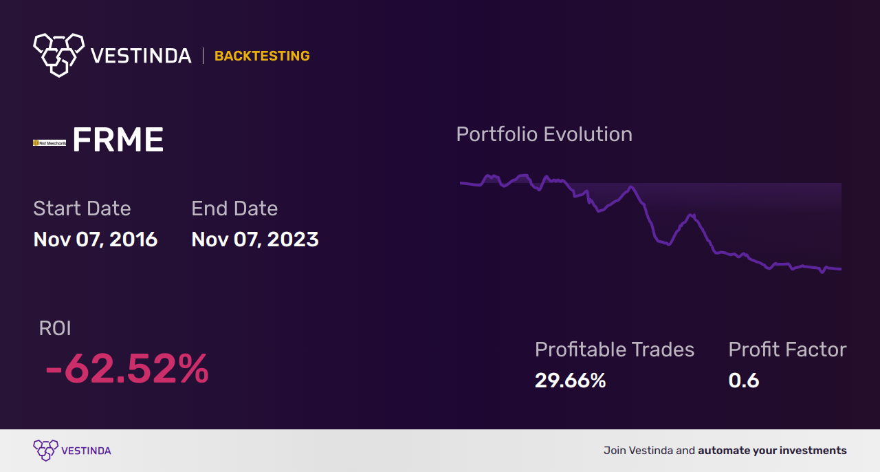Click the purple Vestinda footer logo icon
The image size is (880, 472).
[45, 451]
